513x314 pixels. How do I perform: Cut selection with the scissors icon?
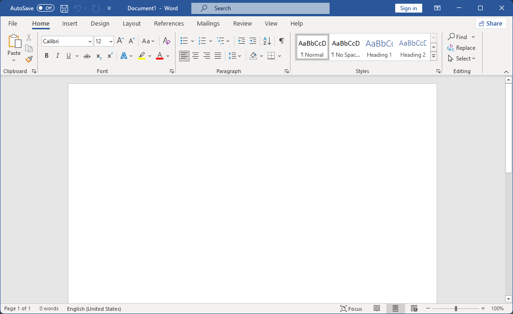click(29, 37)
